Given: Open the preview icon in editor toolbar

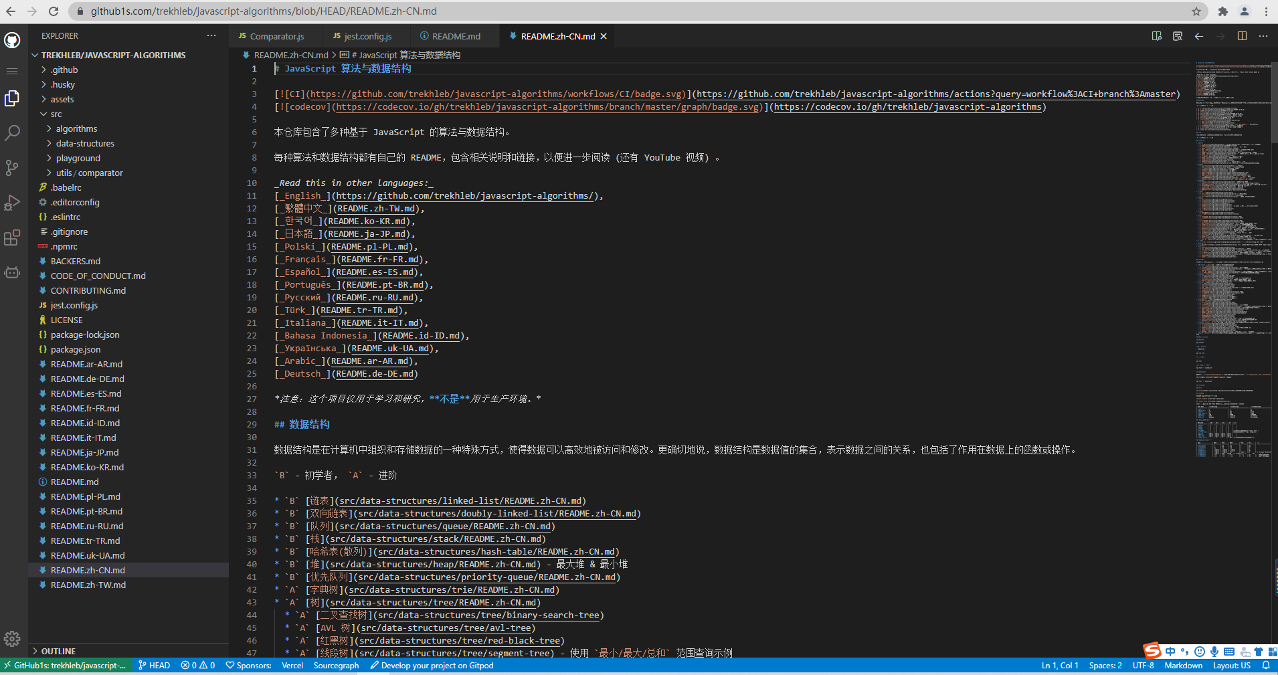Looking at the screenshot, I should 1157,36.
